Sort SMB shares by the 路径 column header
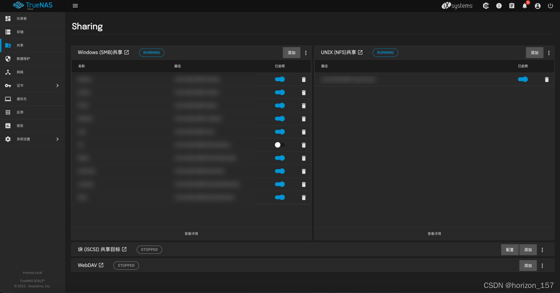Screen dimensions: 560x293 coord(178,66)
